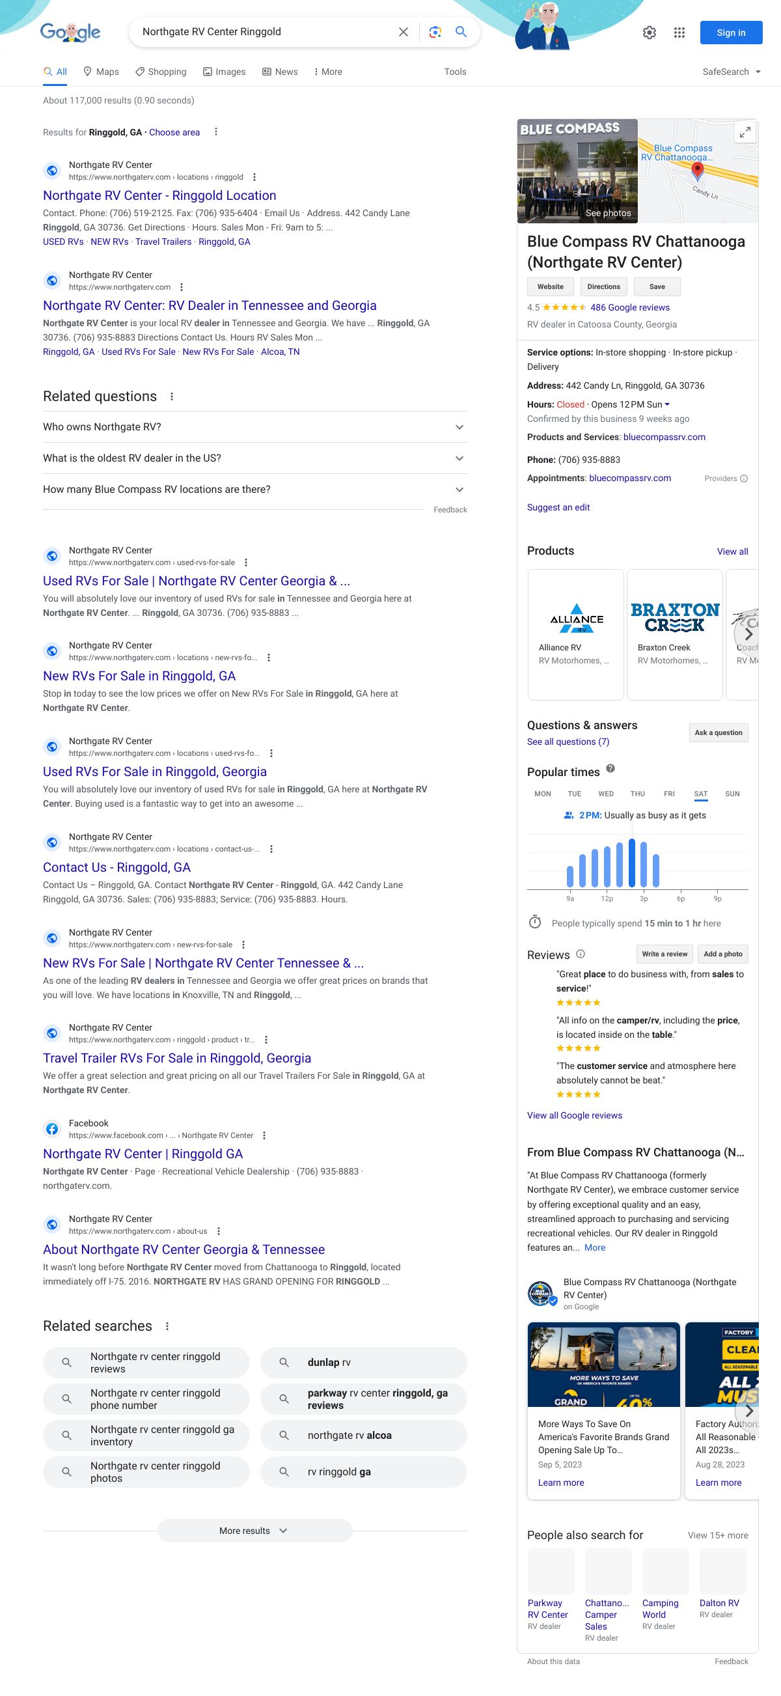This screenshot has height=1696, width=781.
Task: Open three-dot menu beside Related questions
Action: click(x=172, y=396)
